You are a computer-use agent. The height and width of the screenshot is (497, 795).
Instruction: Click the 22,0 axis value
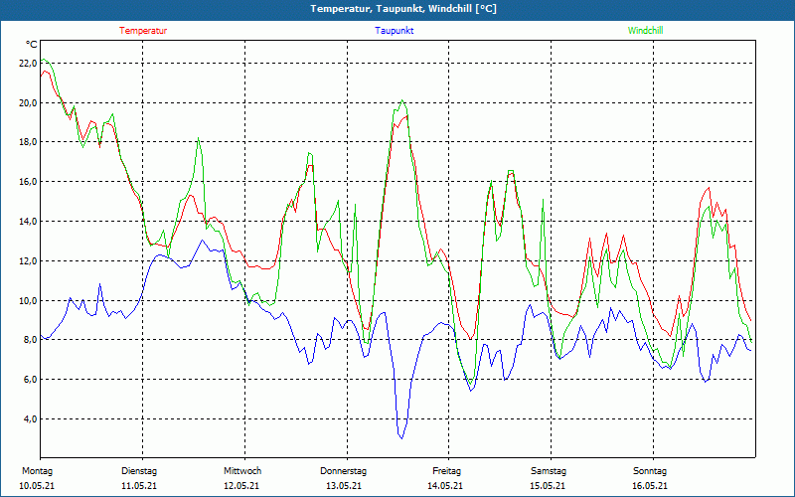tap(28, 64)
